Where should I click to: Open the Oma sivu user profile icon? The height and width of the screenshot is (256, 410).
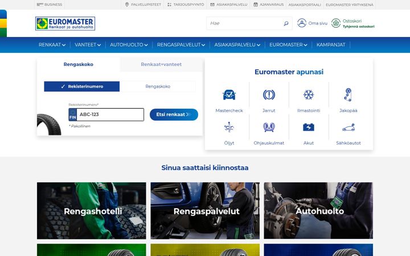pos(302,23)
